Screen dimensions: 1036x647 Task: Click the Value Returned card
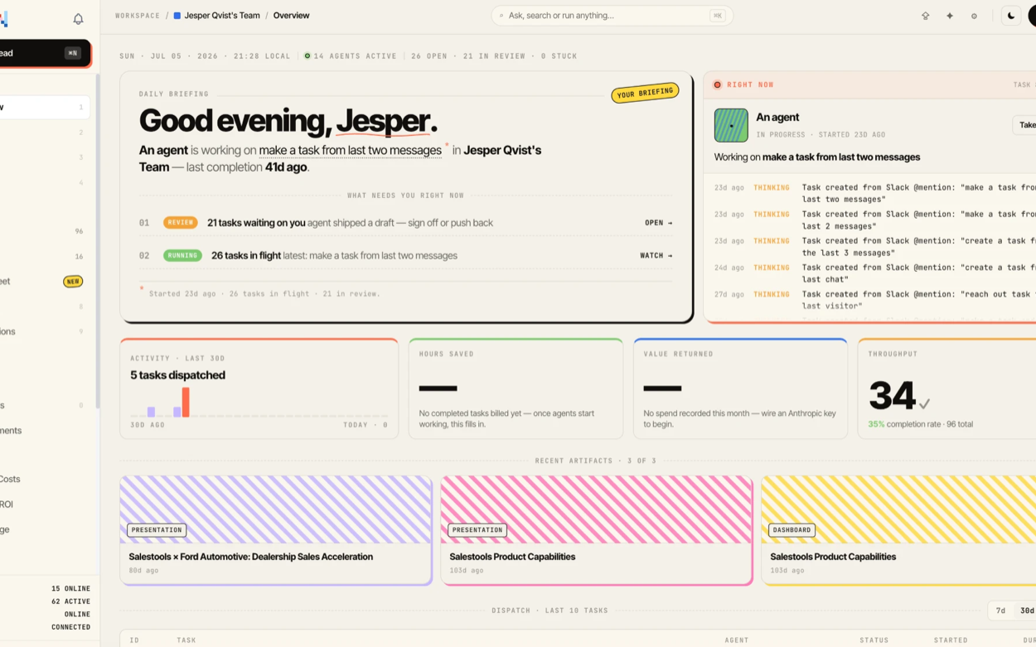click(740, 389)
